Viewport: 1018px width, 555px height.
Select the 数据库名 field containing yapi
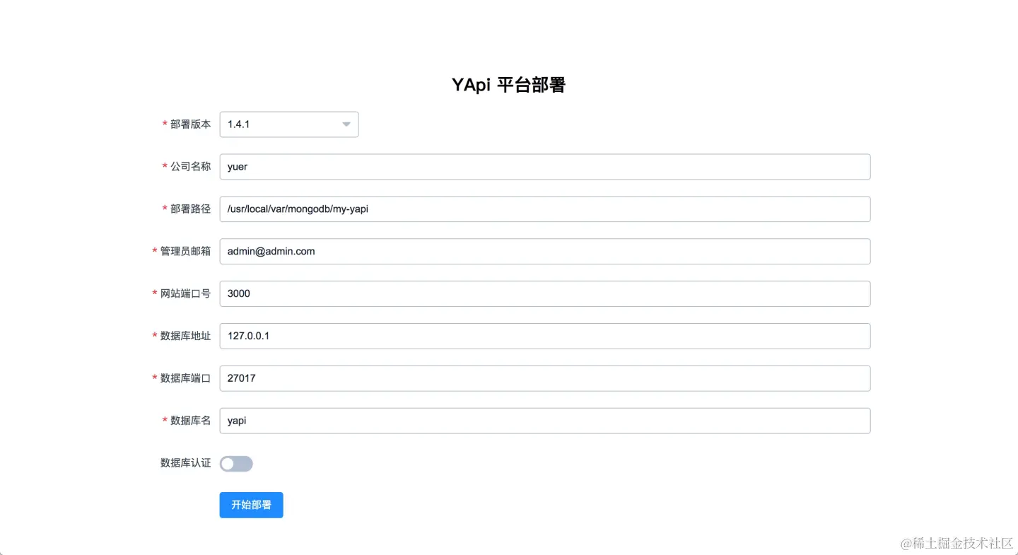545,421
